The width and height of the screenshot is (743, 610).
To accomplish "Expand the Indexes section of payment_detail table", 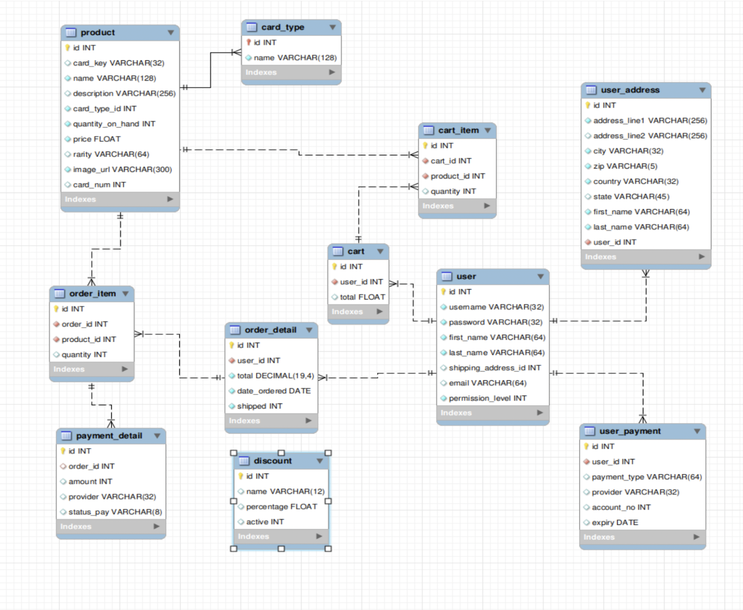I will pos(157,527).
